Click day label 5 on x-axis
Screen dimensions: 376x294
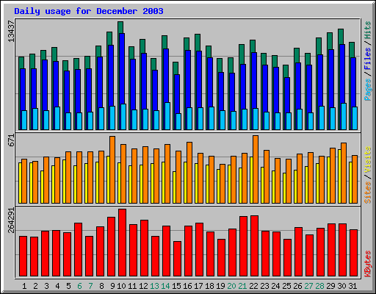[x=68, y=286]
